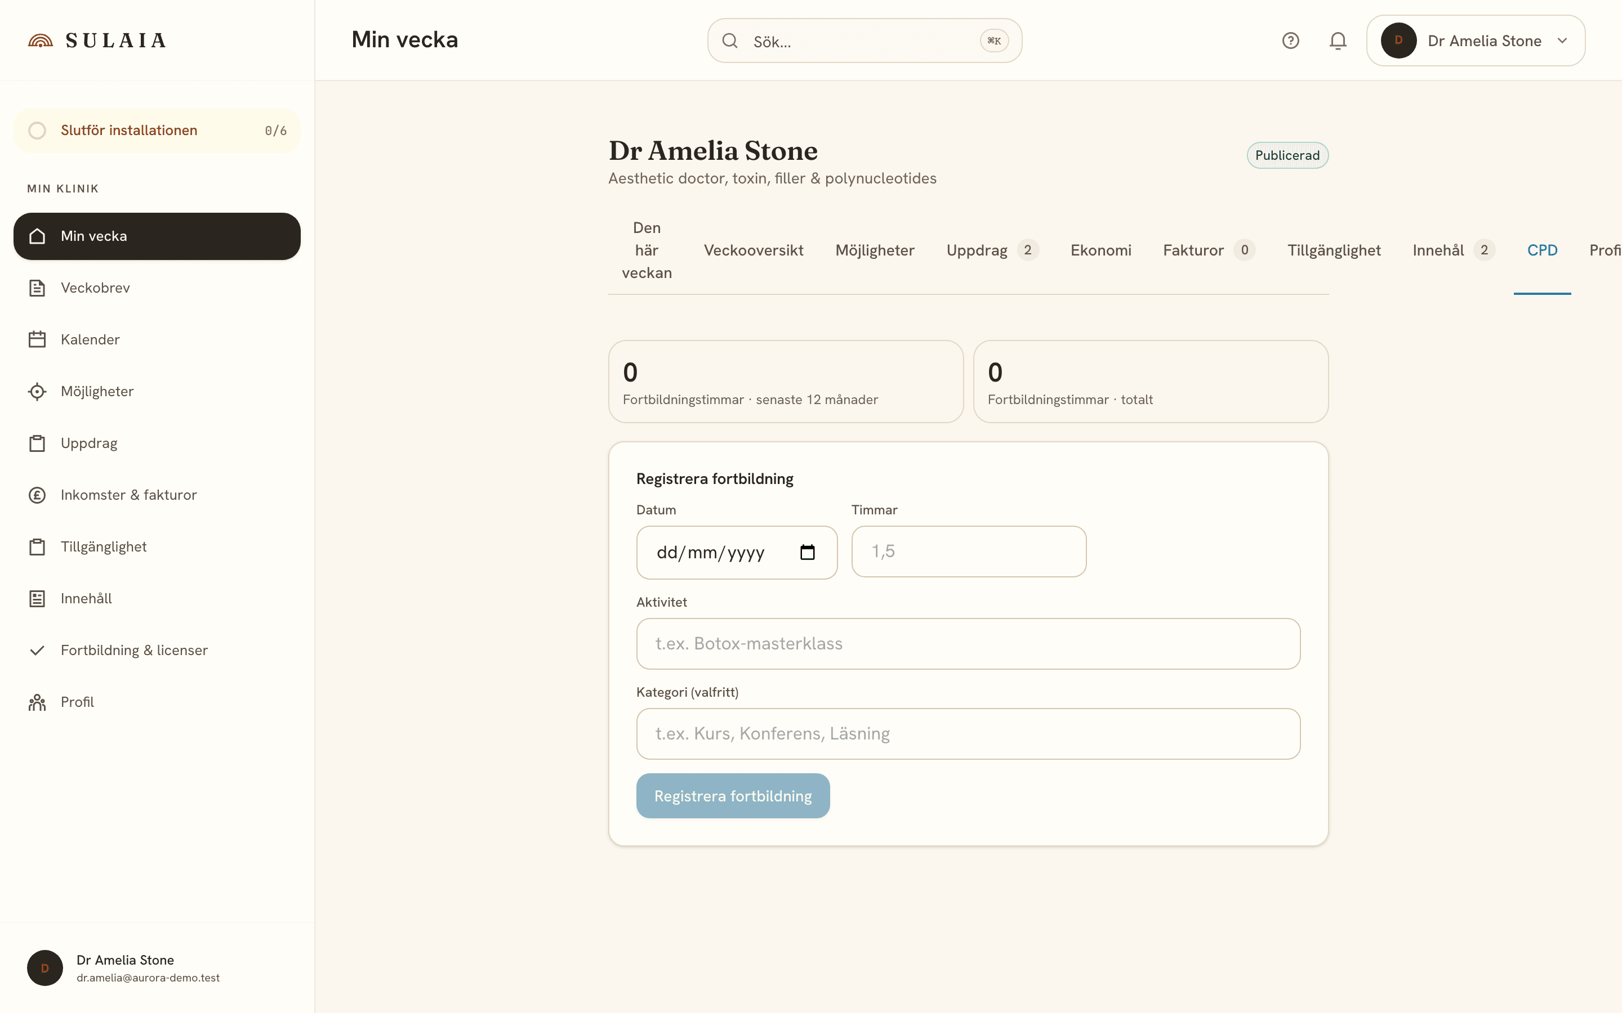The image size is (1622, 1013).
Task: Open the Datum date picker field
Action: click(737, 553)
